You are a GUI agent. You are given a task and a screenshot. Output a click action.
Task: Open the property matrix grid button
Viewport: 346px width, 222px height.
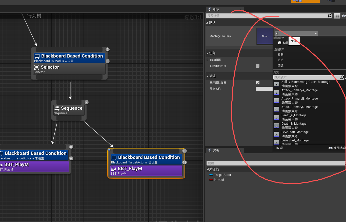(337, 16)
